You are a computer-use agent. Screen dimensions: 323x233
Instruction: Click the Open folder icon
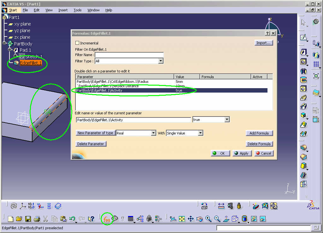coord(19,219)
